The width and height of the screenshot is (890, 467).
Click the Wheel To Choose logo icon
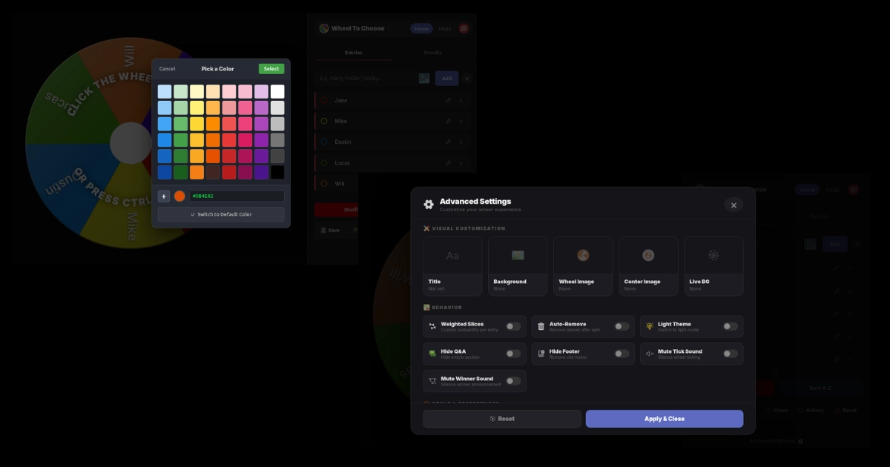click(324, 27)
